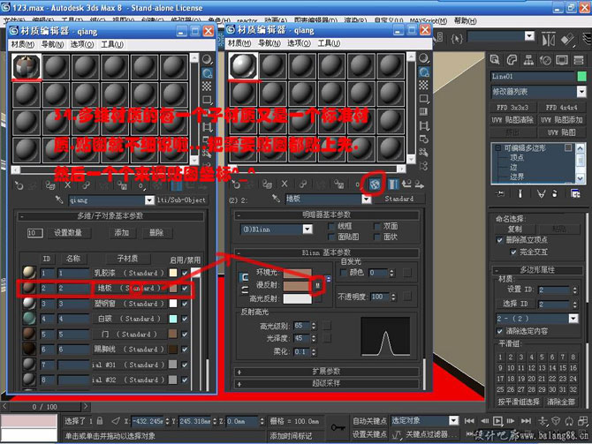Toggle 删除孤立顶点 checkbox
This screenshot has height=444, width=592.
(x=499, y=240)
